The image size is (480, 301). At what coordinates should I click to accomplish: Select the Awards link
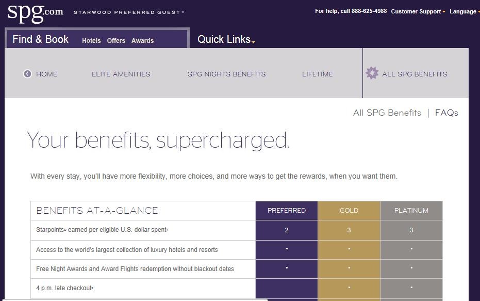coord(142,41)
